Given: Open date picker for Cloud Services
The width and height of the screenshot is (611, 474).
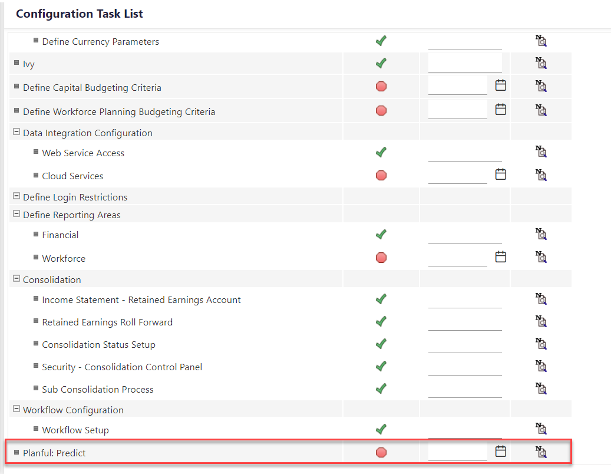Looking at the screenshot, I should pos(500,174).
